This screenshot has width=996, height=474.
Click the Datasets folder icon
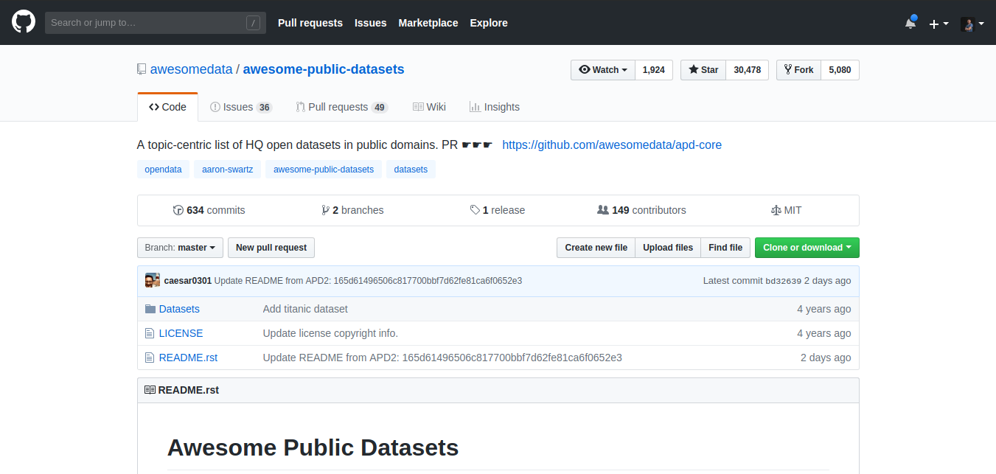click(x=150, y=309)
